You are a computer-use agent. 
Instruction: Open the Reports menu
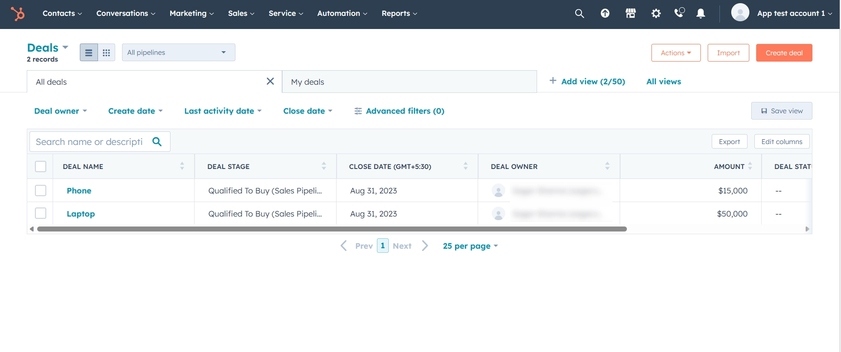coord(399,14)
